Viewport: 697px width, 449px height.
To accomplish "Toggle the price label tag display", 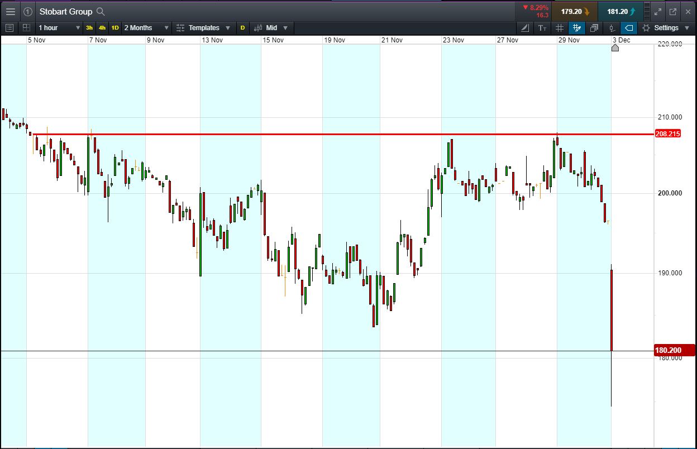I will [629, 27].
